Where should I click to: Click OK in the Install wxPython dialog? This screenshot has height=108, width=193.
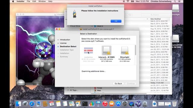(116, 21)
